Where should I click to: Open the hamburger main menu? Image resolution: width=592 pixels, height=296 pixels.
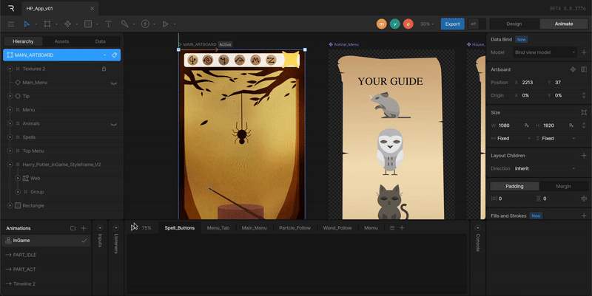(11, 24)
